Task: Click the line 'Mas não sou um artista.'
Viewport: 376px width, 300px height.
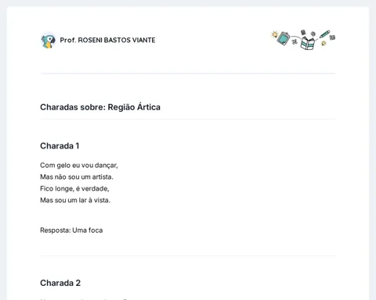Action: (x=77, y=177)
